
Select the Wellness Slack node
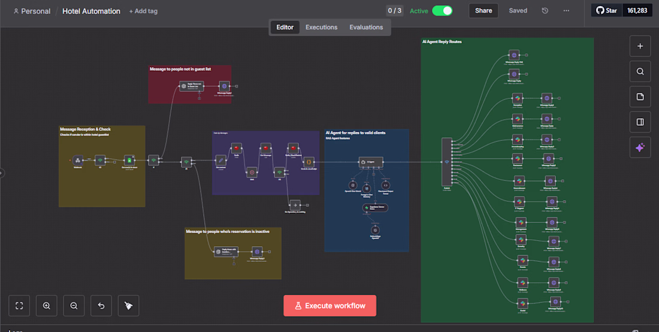coord(522,282)
